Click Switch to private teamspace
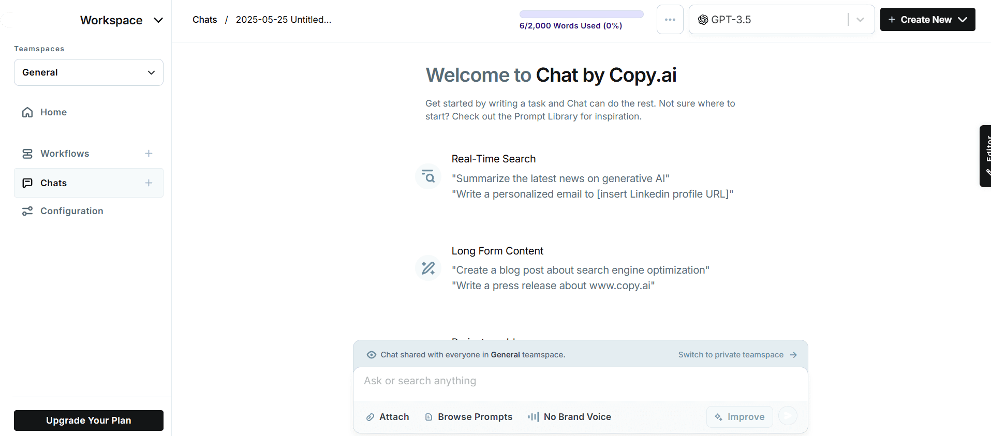This screenshot has width=991, height=436. coord(730,355)
